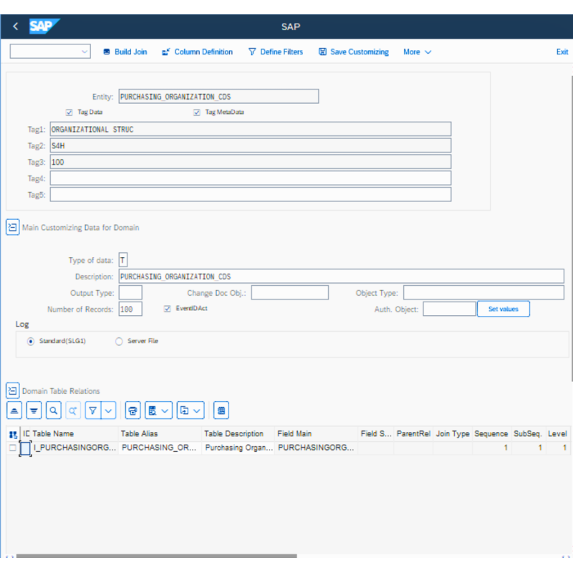This screenshot has height=573, width=573.
Task: Click the Filter icon in the table toolbar
Action: click(x=94, y=410)
